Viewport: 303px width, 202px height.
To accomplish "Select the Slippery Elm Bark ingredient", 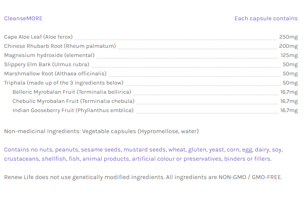I will [46, 65].
